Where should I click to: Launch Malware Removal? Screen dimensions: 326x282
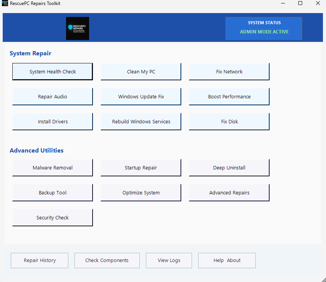coord(53,168)
